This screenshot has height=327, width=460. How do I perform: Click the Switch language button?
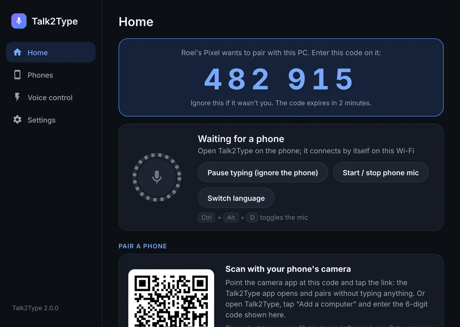(236, 198)
